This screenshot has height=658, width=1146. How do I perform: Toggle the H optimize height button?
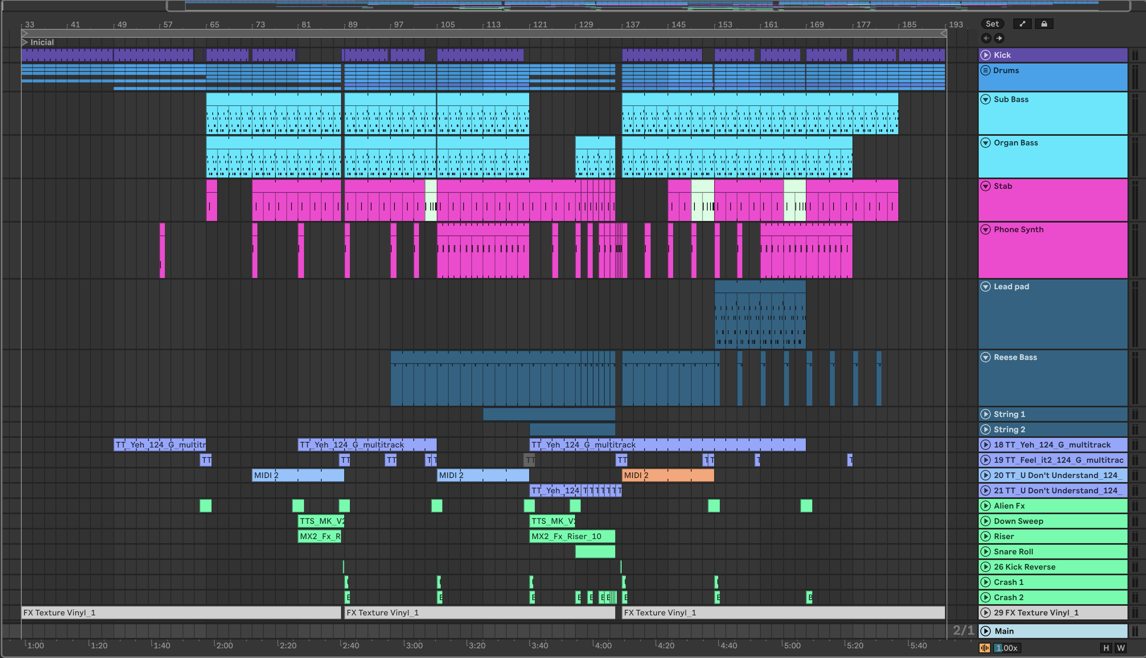coord(1106,648)
